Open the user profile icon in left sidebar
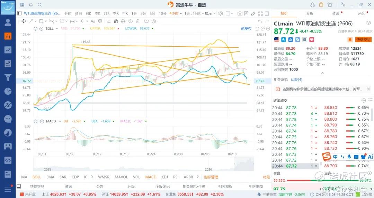The image size is (374, 198). 8,22
